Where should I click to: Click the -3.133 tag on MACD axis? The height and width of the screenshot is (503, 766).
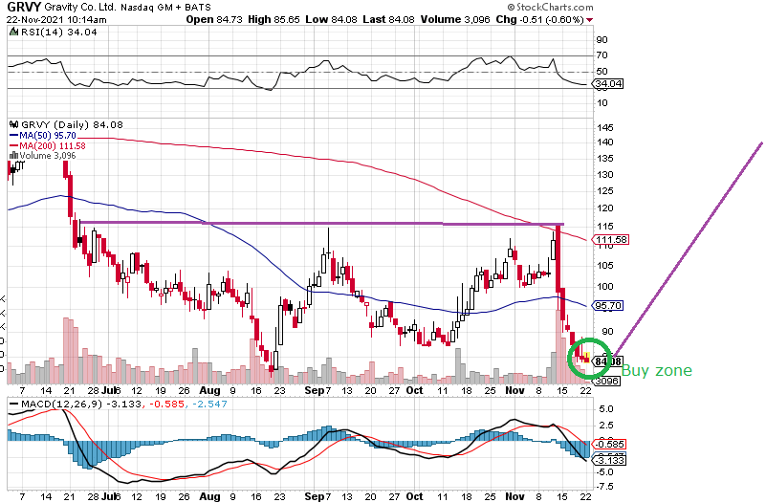(x=609, y=461)
